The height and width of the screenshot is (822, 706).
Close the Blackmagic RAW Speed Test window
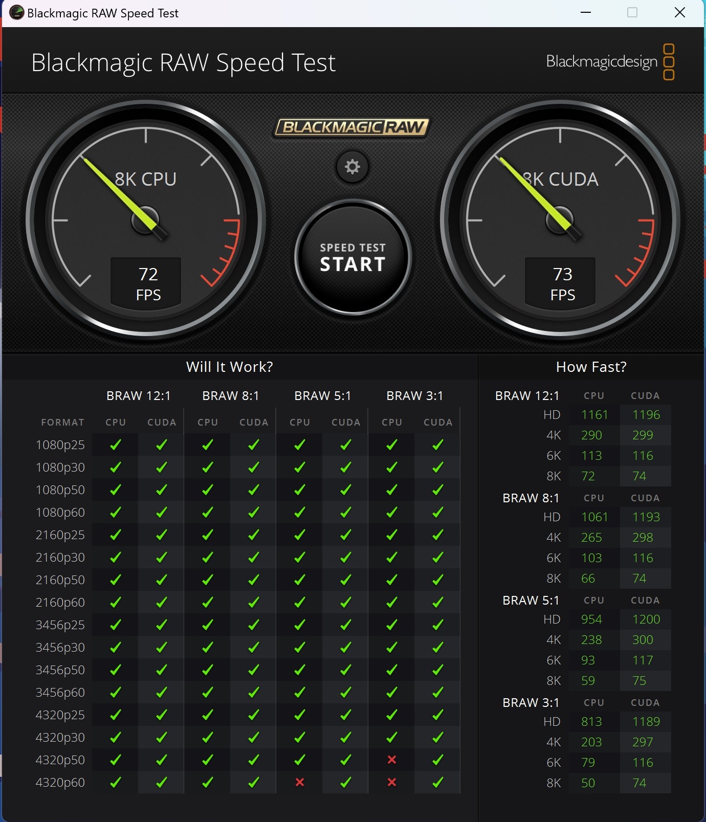tap(679, 12)
